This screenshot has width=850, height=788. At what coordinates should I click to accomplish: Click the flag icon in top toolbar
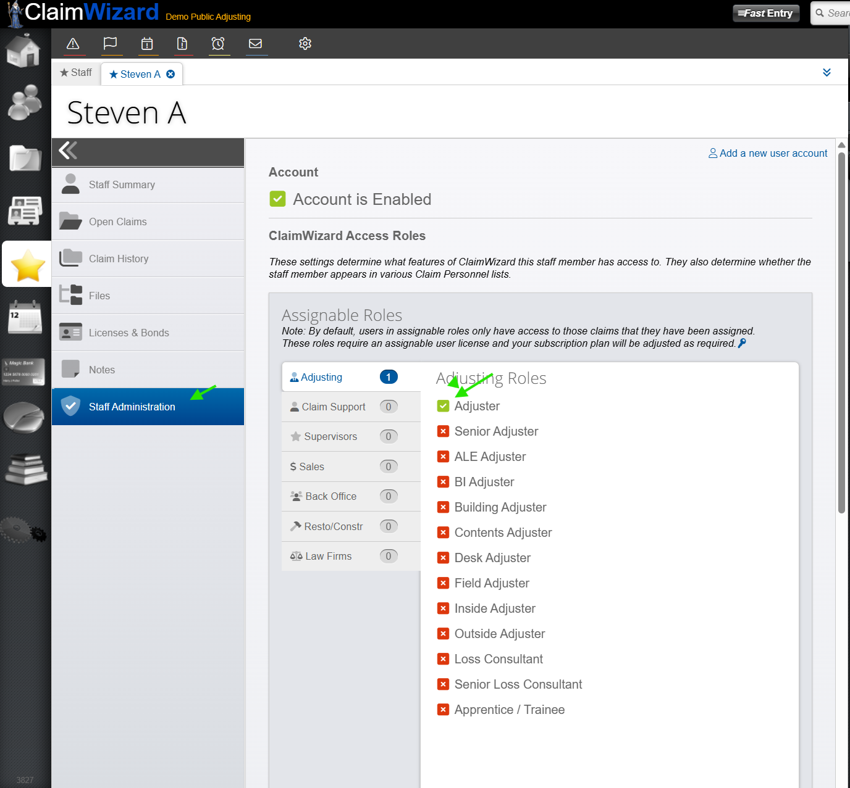110,44
